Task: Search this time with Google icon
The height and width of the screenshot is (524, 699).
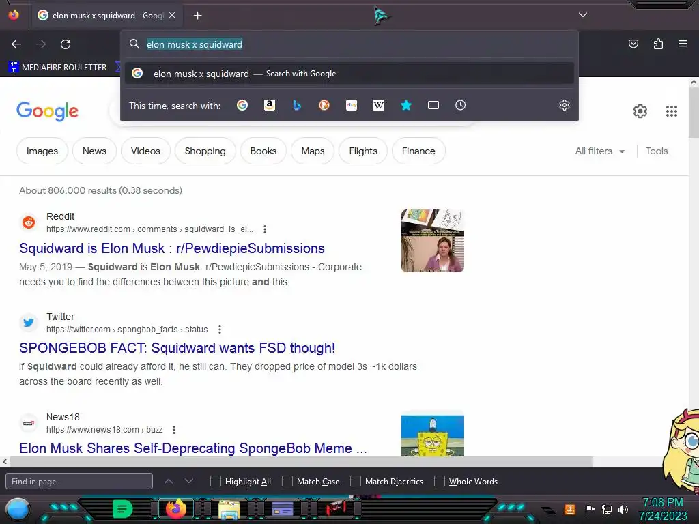Action: pos(242,105)
